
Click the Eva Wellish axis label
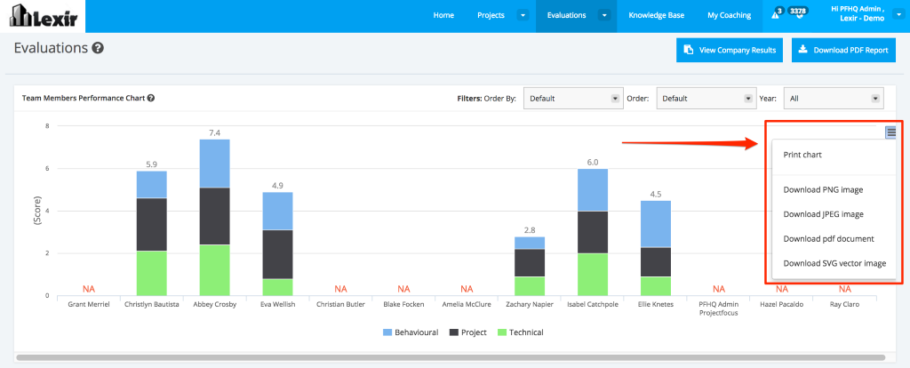coord(278,304)
